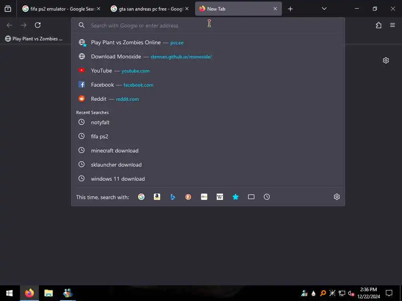
Task: Switch to gta san andreas pc free tab
Action: click(150, 9)
